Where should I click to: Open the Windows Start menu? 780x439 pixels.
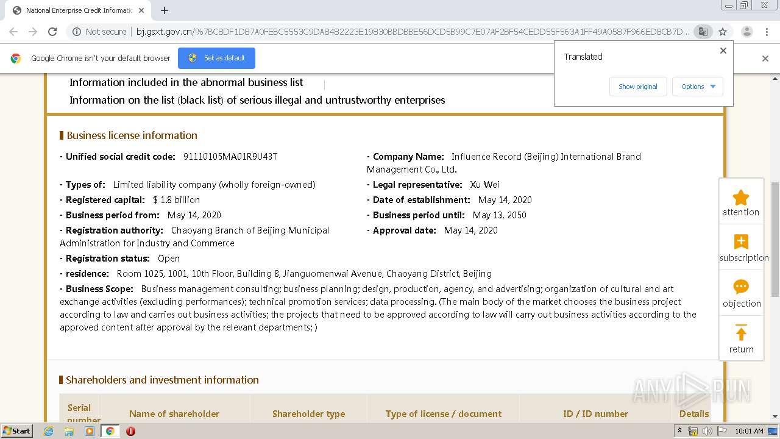point(16,431)
